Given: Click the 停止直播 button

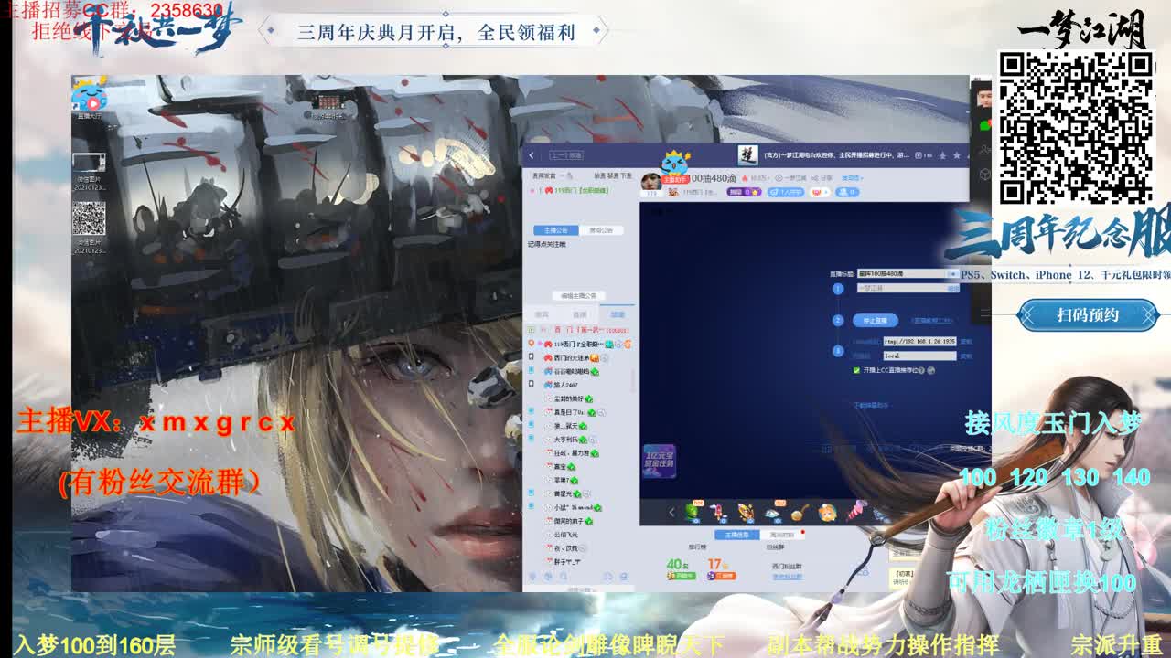Looking at the screenshot, I should click(876, 320).
